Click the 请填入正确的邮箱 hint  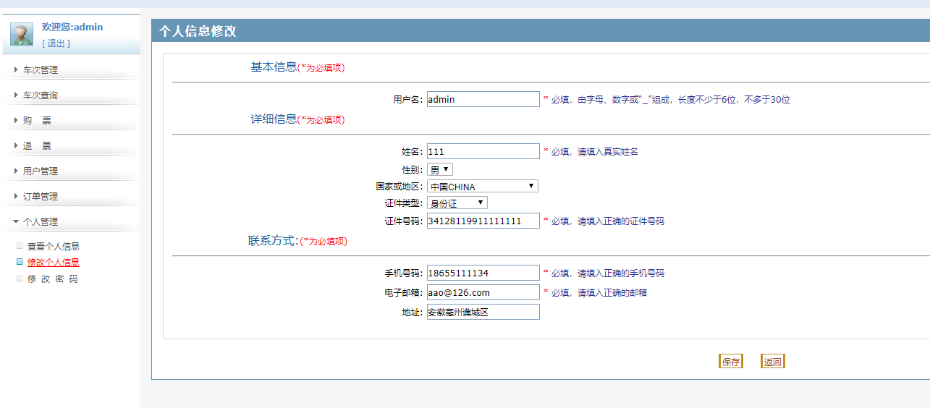(612, 293)
